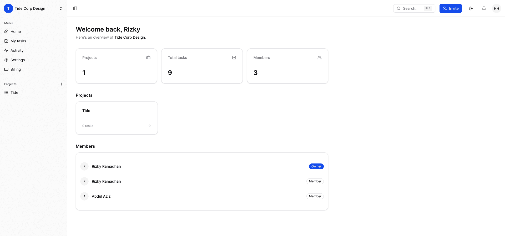Open Tide project in sidebar
Viewport: 505px width, 236px height.
33,93
